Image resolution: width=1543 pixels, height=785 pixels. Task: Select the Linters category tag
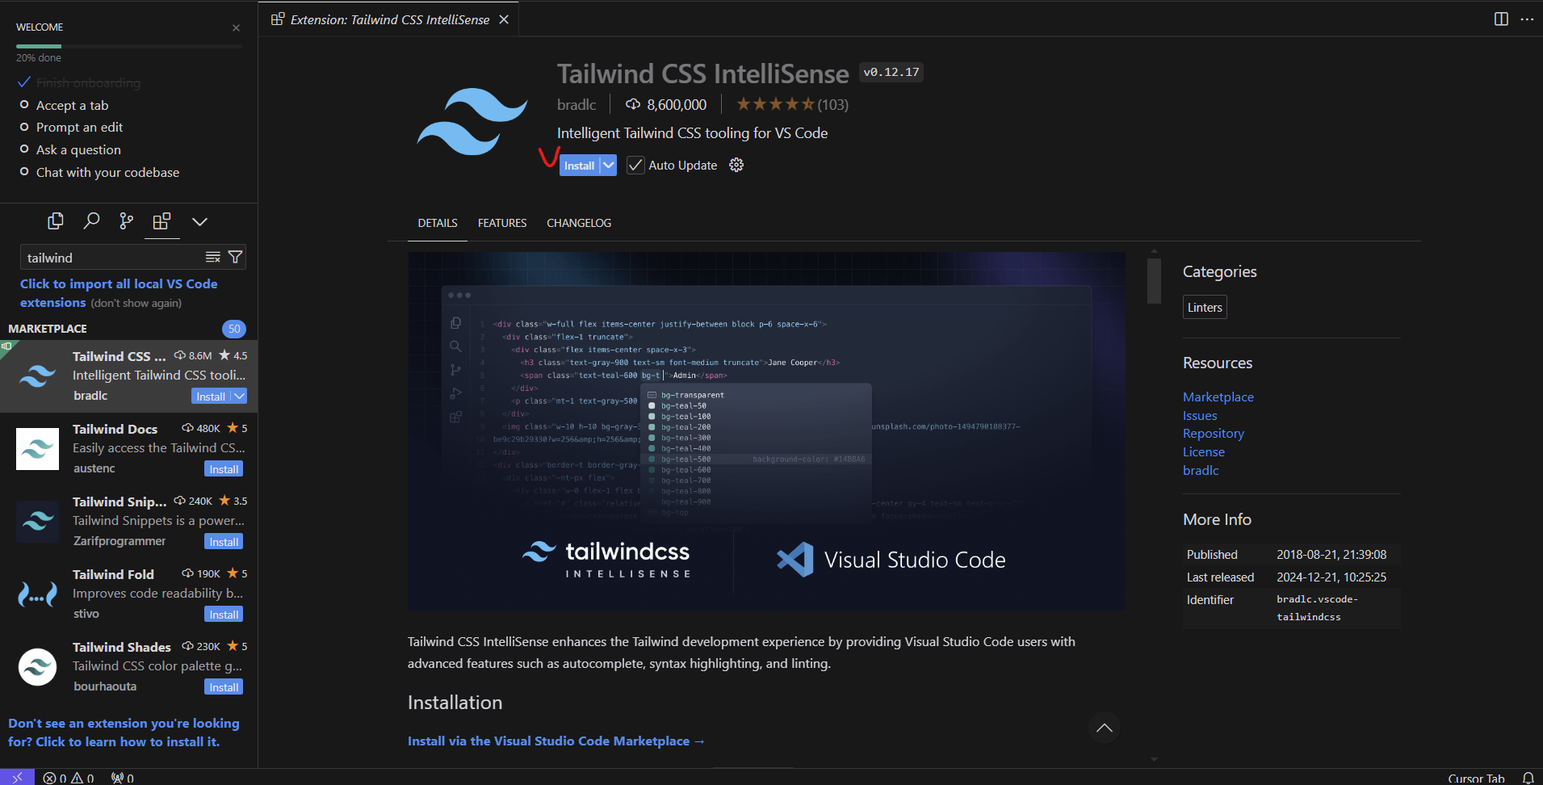tap(1205, 308)
